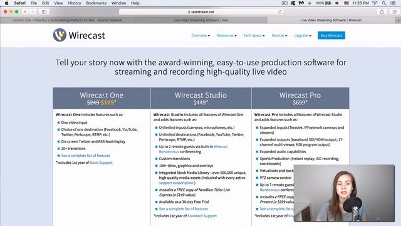
Task: Expand the Upgrade dropdown menu
Action: [x=303, y=35]
